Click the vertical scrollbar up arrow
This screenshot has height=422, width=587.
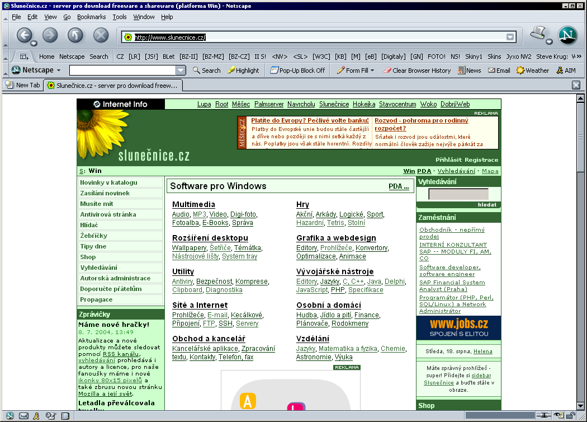click(x=581, y=98)
